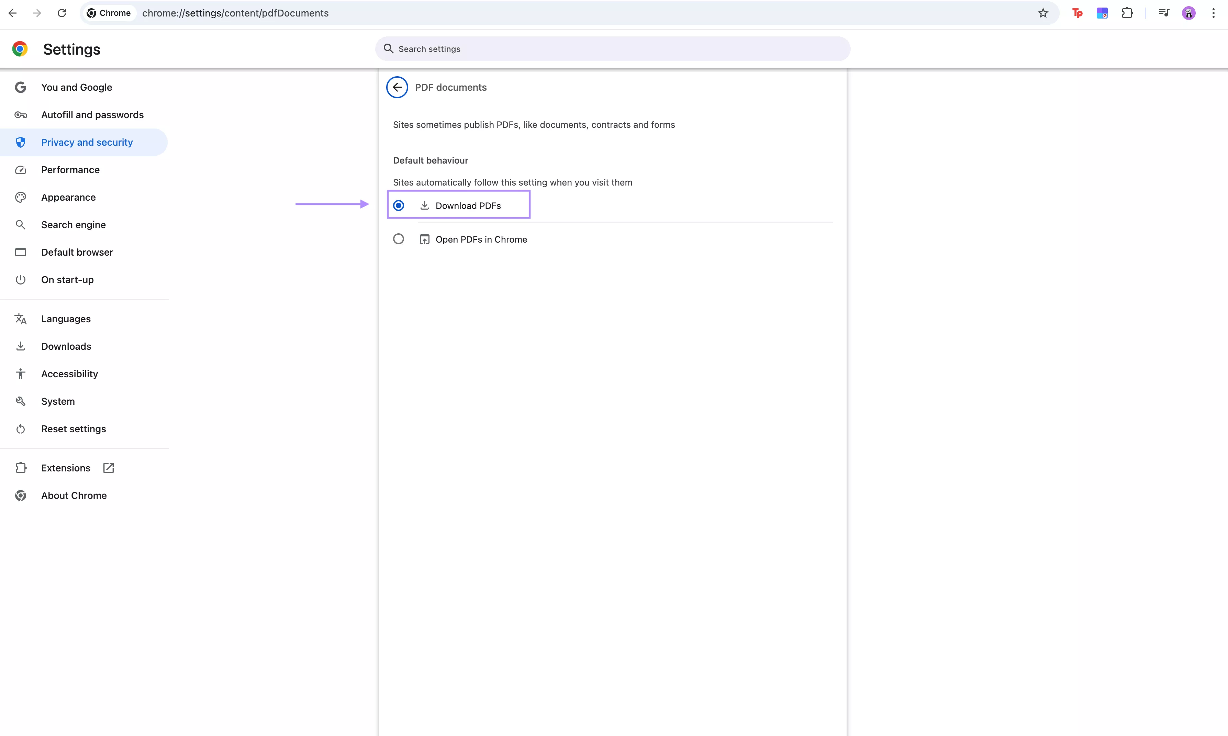Select the Downloads settings entry
This screenshot has height=736, width=1228.
66,346
